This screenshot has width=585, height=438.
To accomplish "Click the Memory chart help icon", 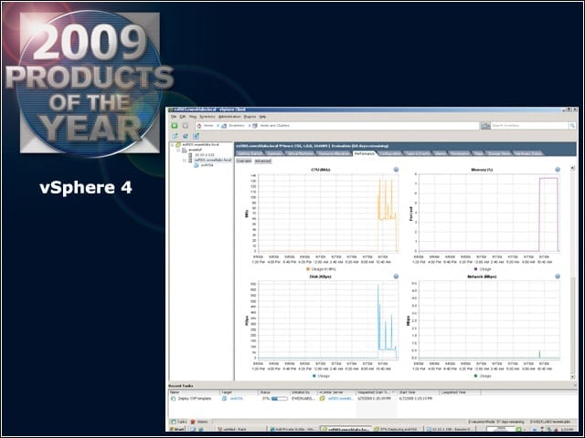I will point(558,170).
